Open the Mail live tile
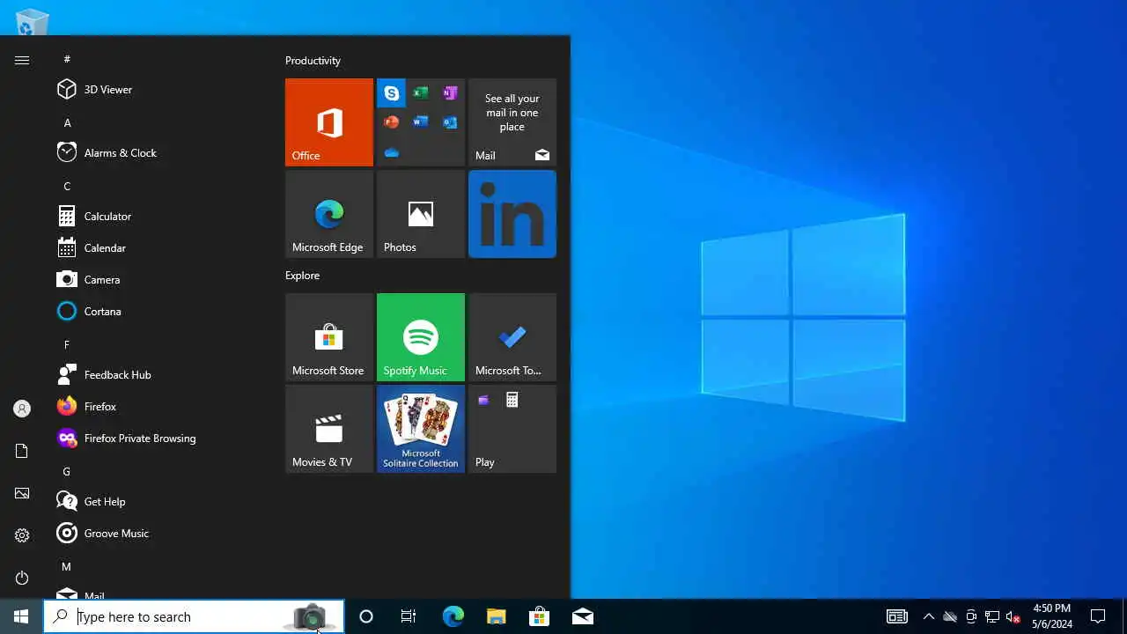The width and height of the screenshot is (1127, 634). click(x=512, y=122)
